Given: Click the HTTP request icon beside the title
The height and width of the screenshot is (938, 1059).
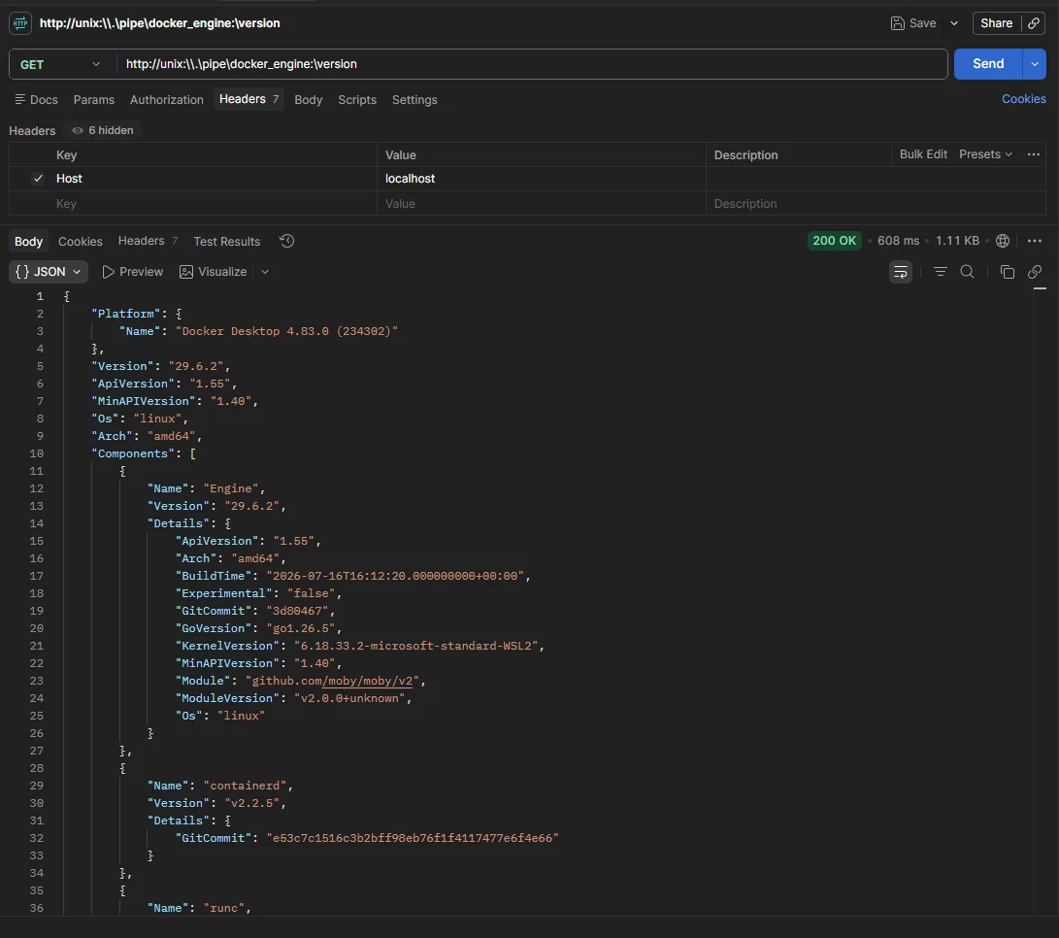Looking at the screenshot, I should [x=20, y=23].
